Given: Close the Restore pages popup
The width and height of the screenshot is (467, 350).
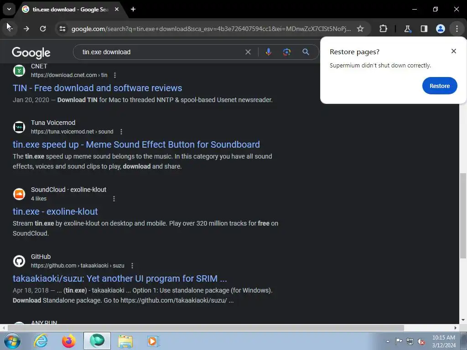Looking at the screenshot, I should pyautogui.click(x=454, y=51).
